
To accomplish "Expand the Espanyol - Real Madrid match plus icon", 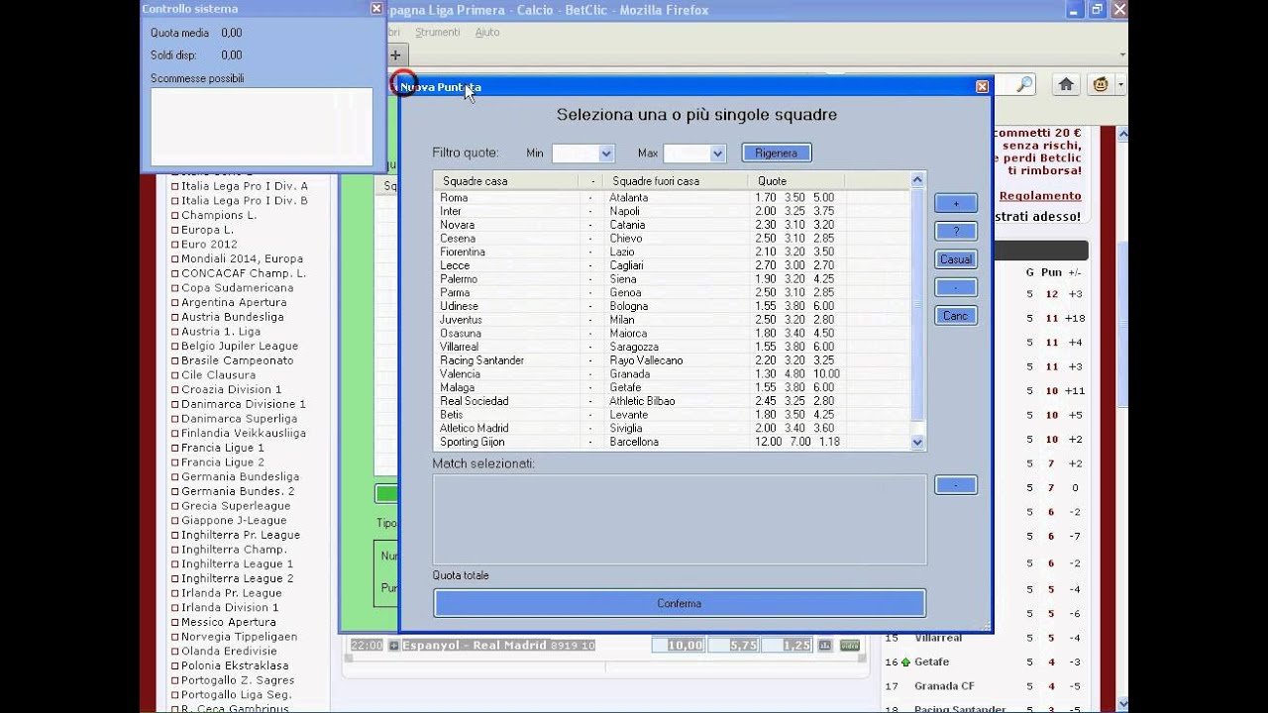I will click(393, 646).
